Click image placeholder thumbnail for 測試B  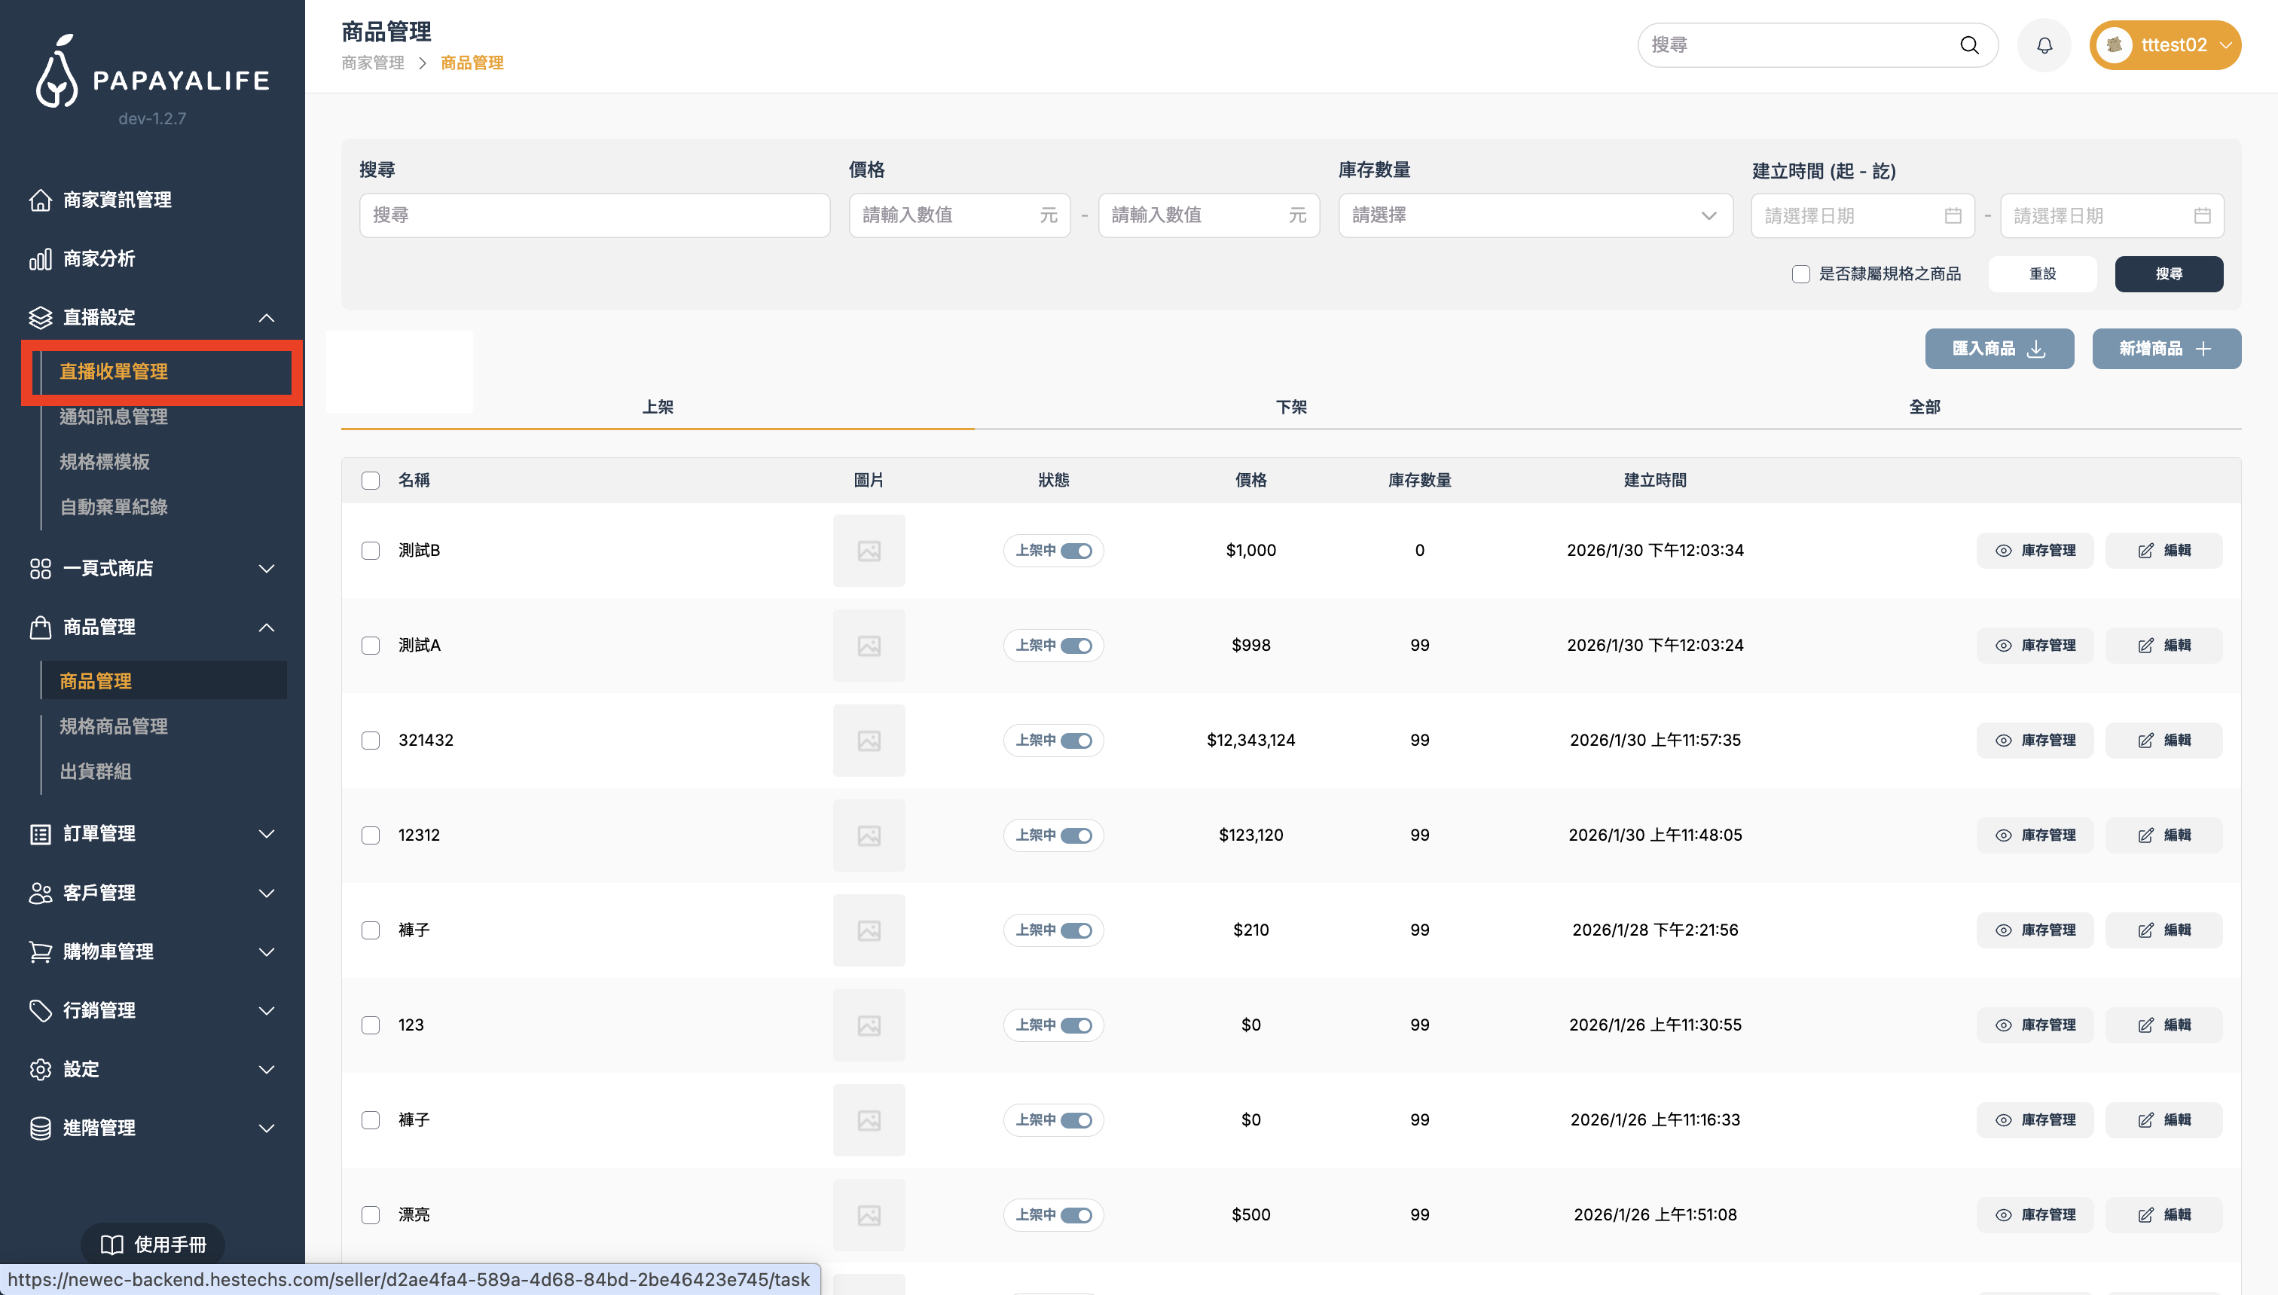[869, 551]
